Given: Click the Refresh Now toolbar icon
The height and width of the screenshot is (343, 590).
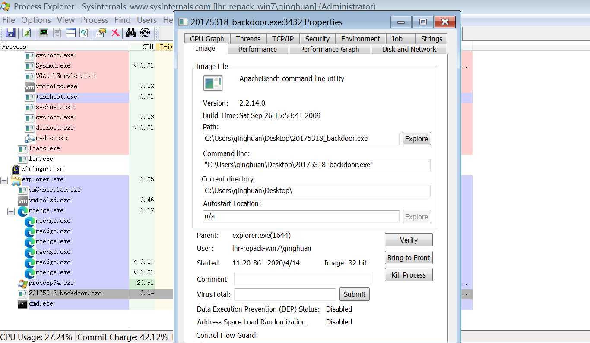Looking at the screenshot, I should point(27,33).
